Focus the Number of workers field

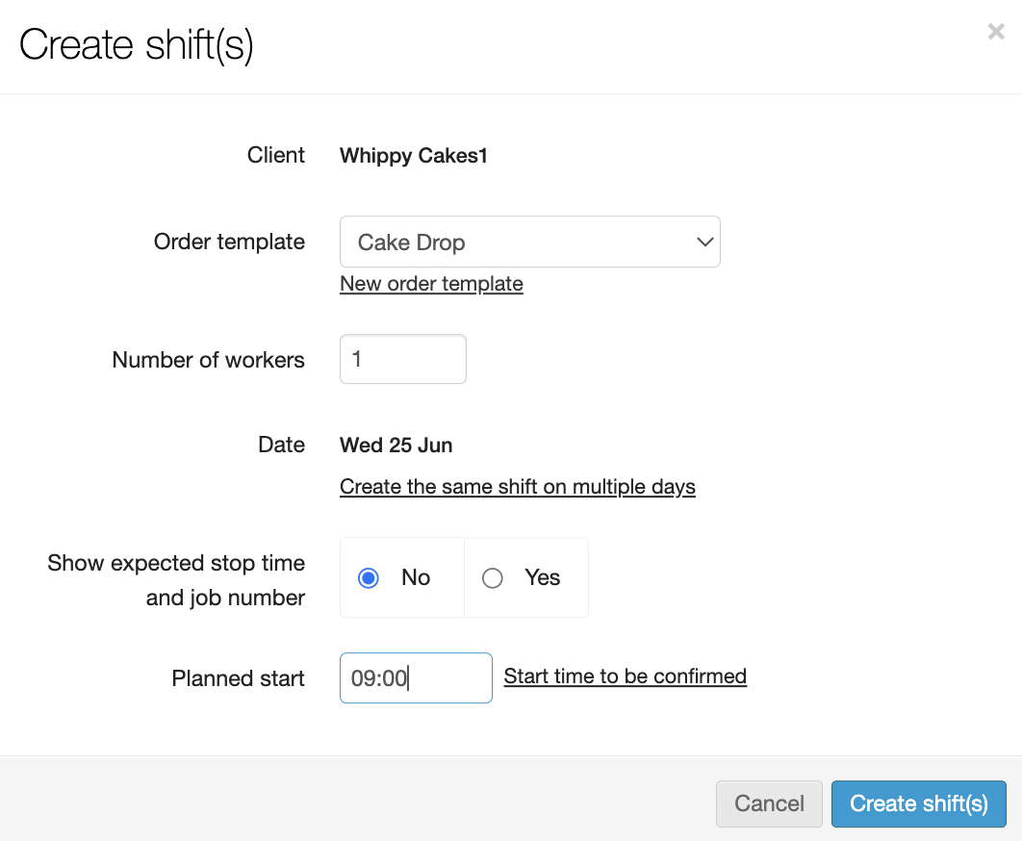[402, 359]
